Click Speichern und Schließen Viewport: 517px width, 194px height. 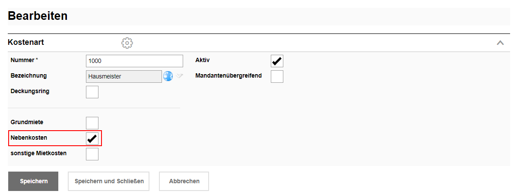(x=108, y=181)
